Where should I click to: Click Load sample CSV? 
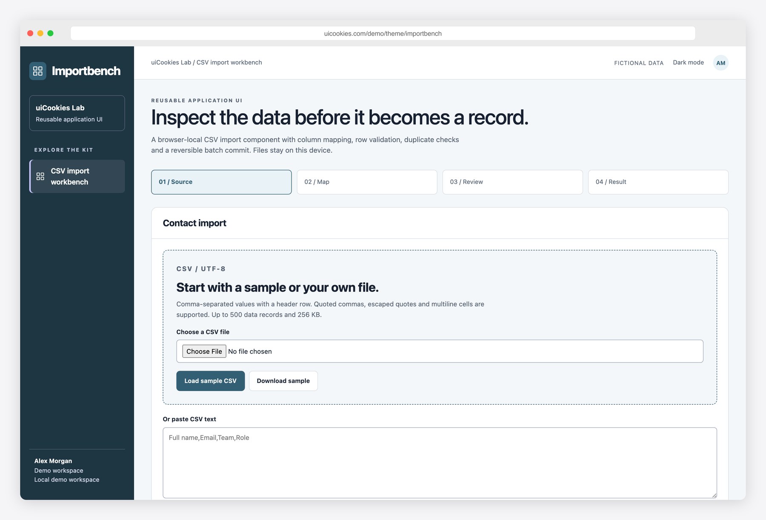point(211,381)
